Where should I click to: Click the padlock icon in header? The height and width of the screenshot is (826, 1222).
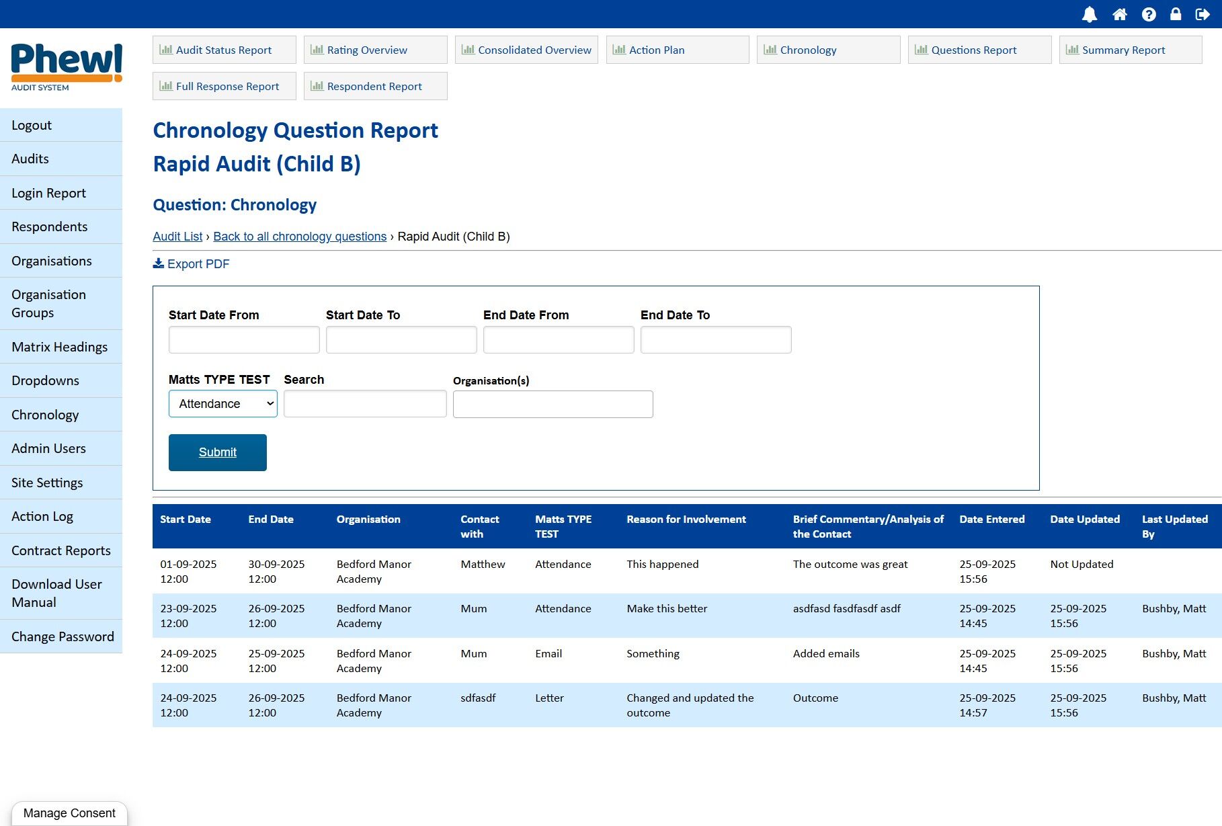1176,14
